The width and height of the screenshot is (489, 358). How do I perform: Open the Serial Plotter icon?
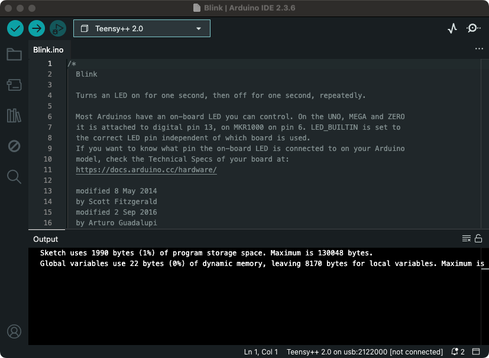(x=452, y=28)
